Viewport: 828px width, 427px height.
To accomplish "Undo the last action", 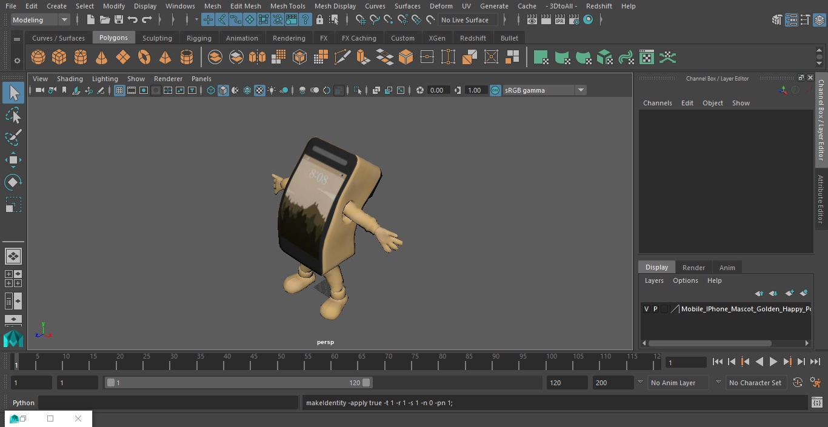I will [x=133, y=20].
